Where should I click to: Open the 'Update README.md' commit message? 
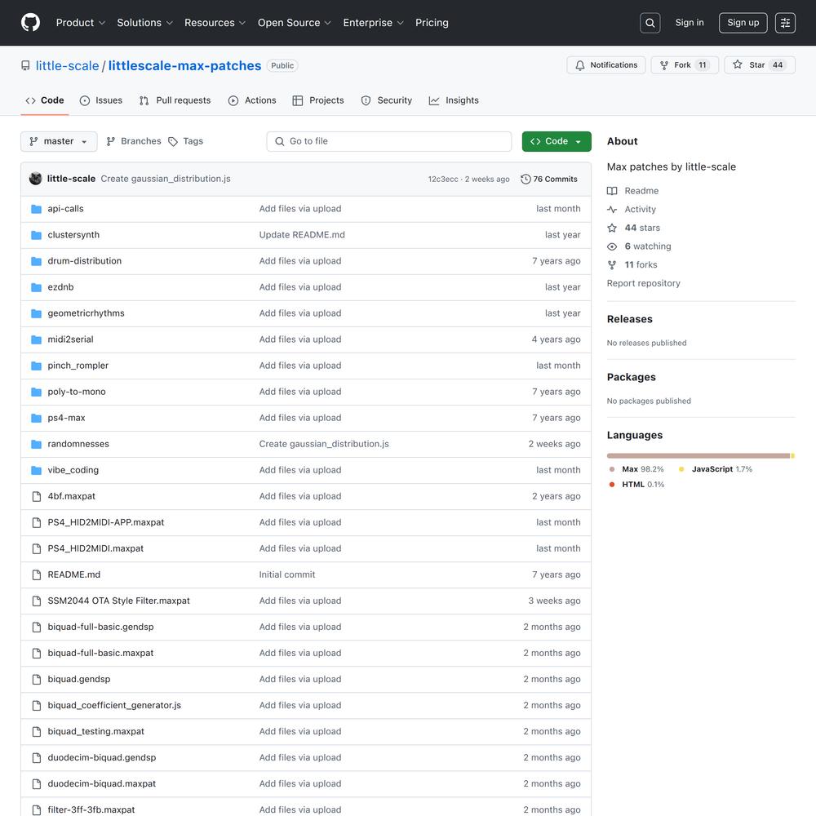302,235
